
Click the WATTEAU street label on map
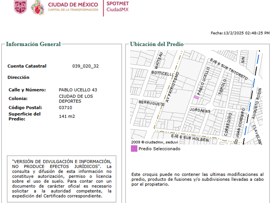tap(159, 61)
